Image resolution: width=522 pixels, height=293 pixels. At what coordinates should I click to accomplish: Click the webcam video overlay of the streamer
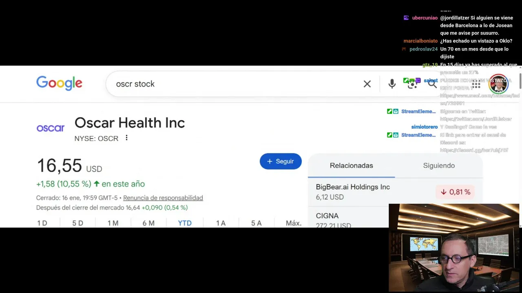tap(454, 248)
